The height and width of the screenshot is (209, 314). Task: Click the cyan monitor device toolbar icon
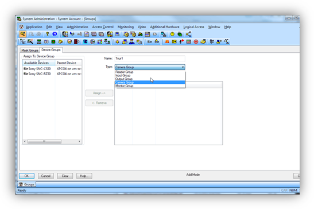pyautogui.click(x=164, y=34)
